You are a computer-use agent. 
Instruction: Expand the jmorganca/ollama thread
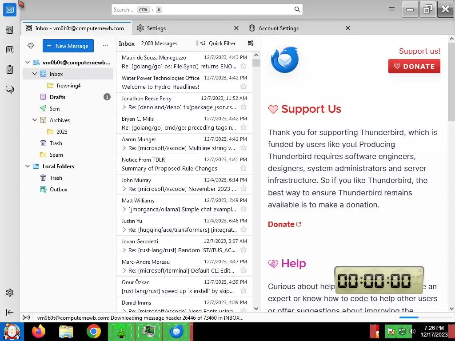click(124, 209)
